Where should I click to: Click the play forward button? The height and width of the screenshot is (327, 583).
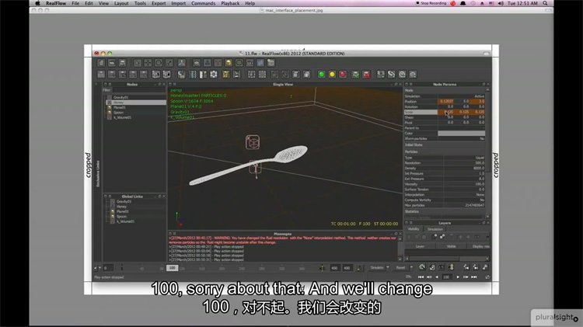point(458,277)
